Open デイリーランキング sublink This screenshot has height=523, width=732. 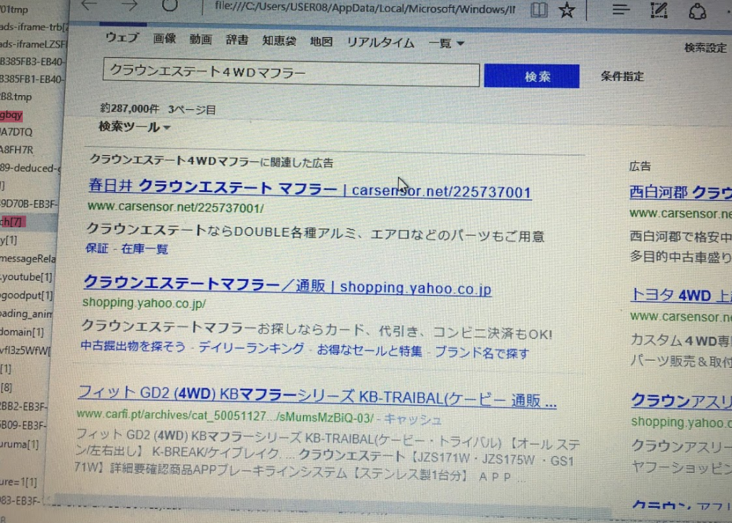tap(251, 348)
